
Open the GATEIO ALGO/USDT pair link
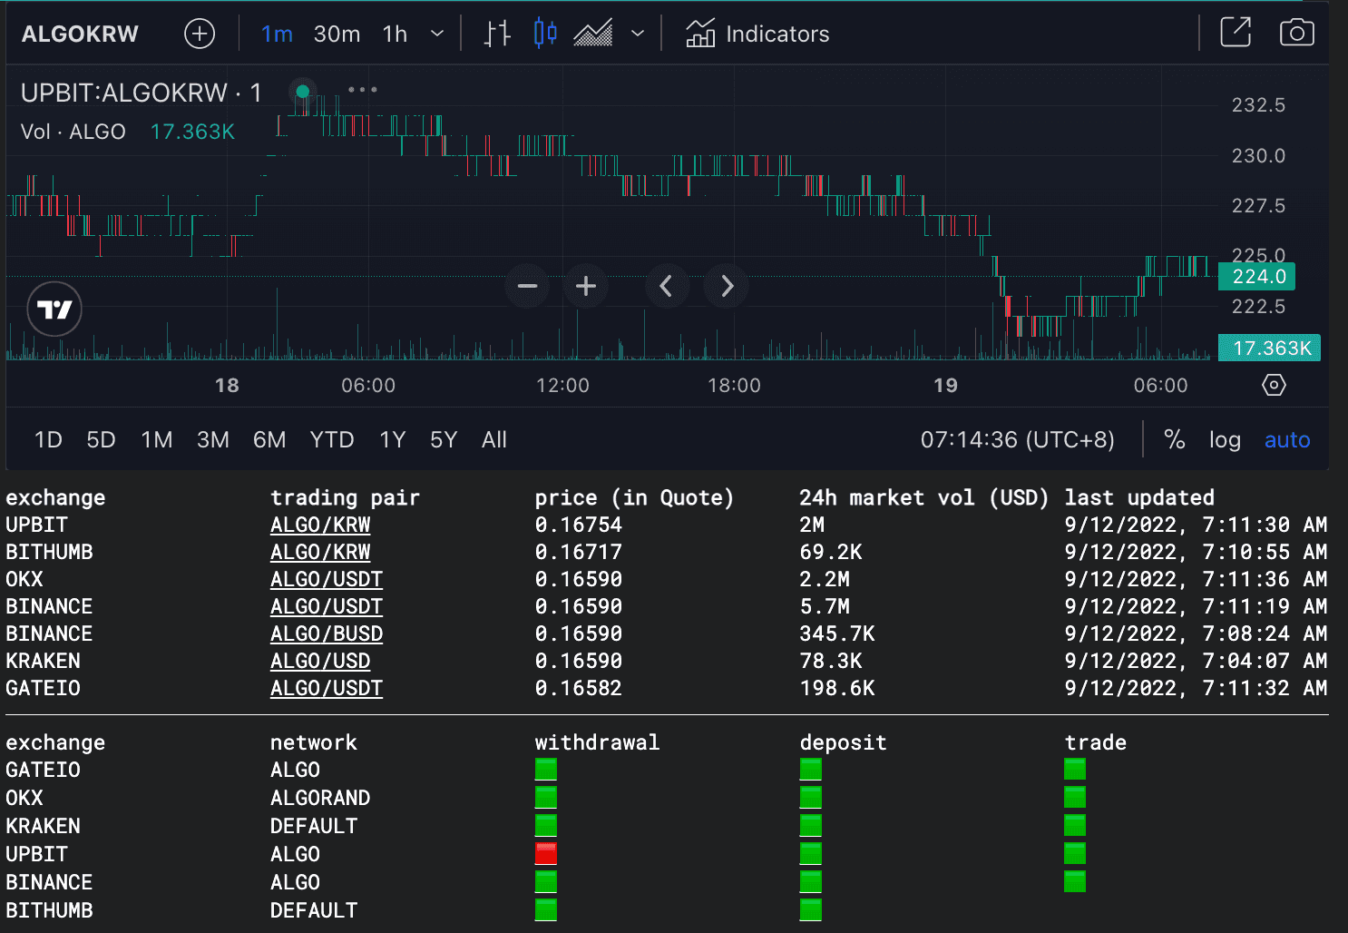(x=327, y=688)
